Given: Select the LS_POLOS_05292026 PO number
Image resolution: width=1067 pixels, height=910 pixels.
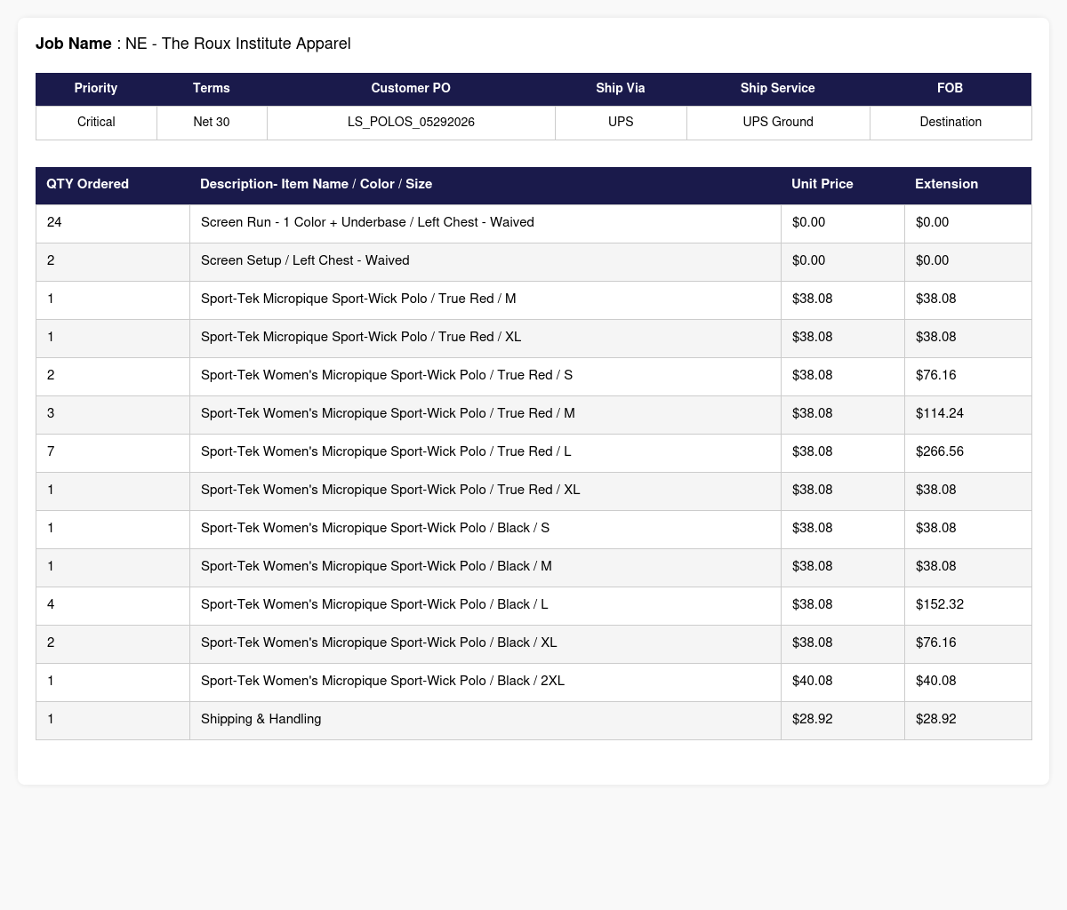Looking at the screenshot, I should pyautogui.click(x=411, y=122).
